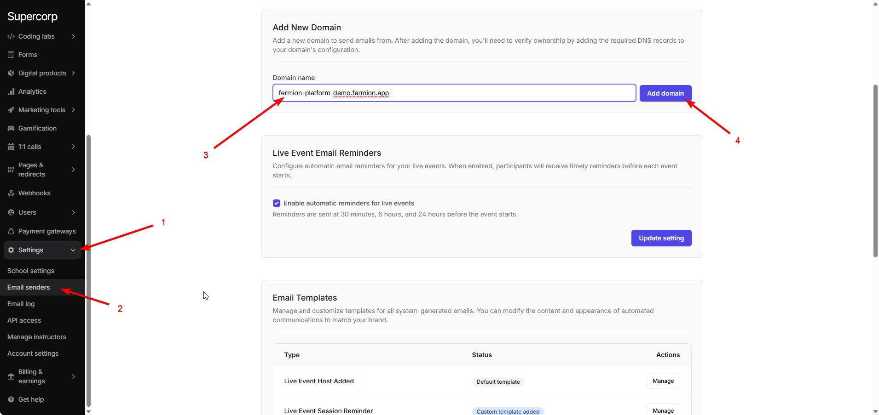This screenshot has width=879, height=415.
Task: Click the Get help question icon
Action: point(11,399)
